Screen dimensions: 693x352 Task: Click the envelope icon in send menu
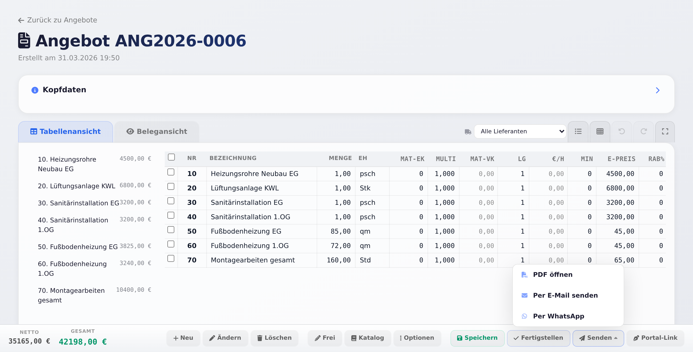pyautogui.click(x=524, y=295)
